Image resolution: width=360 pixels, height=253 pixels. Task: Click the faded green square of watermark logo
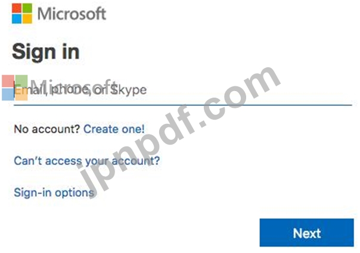pyautogui.click(x=21, y=81)
